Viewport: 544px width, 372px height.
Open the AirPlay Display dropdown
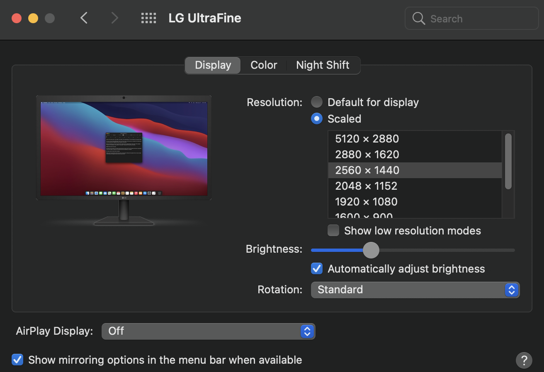(x=208, y=331)
